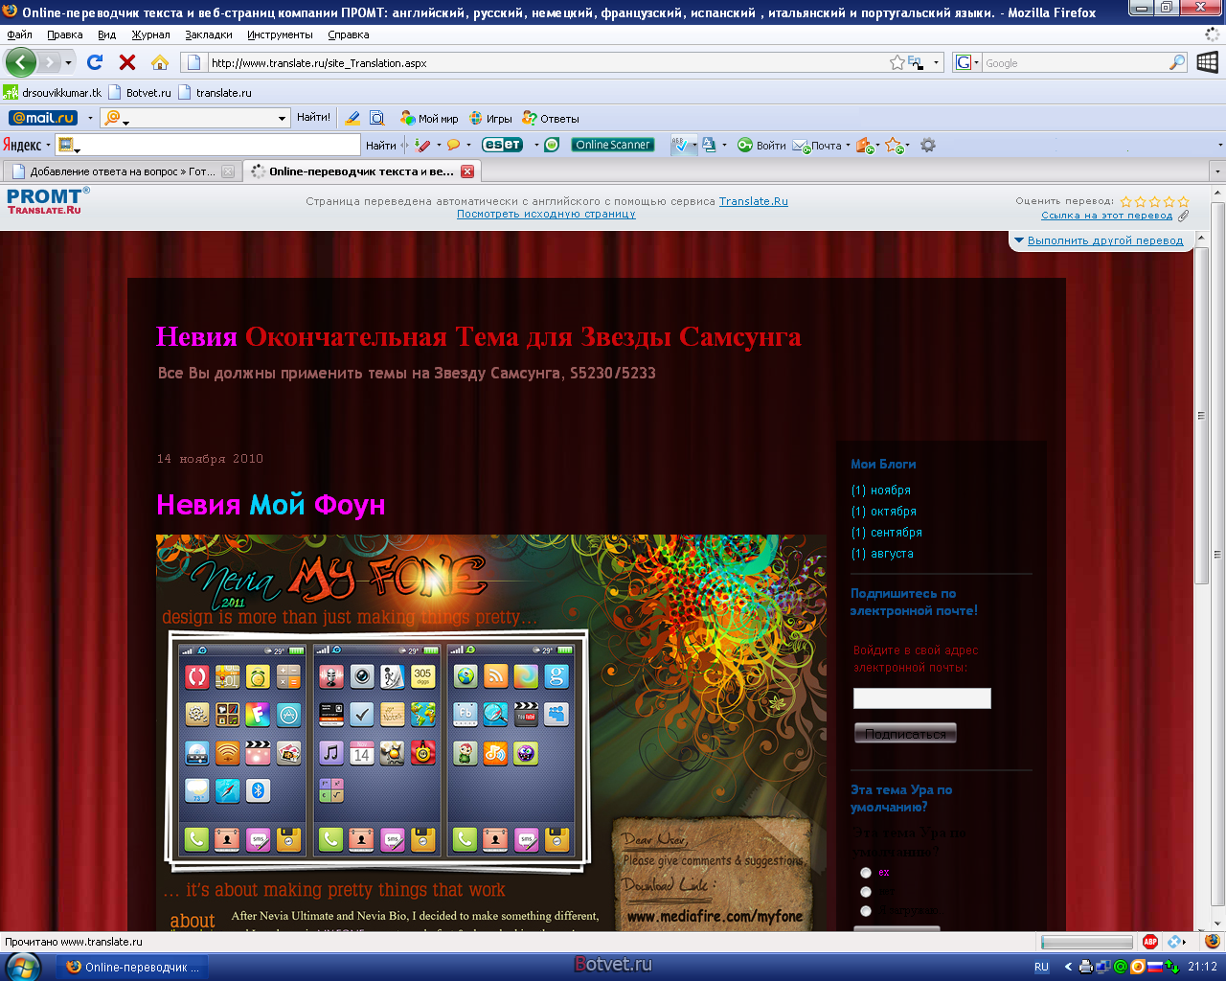Expand the Mail.ru search field dropdown
Image resolution: width=1226 pixels, height=981 pixels.
282,118
